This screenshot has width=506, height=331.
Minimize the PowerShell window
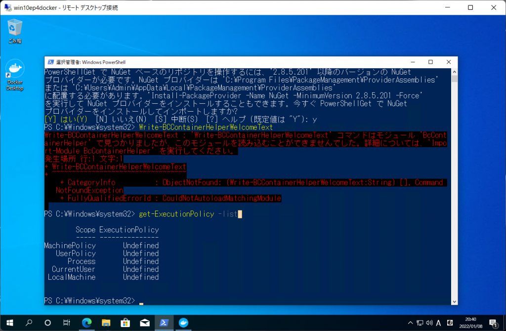pyautogui.click(x=413, y=62)
